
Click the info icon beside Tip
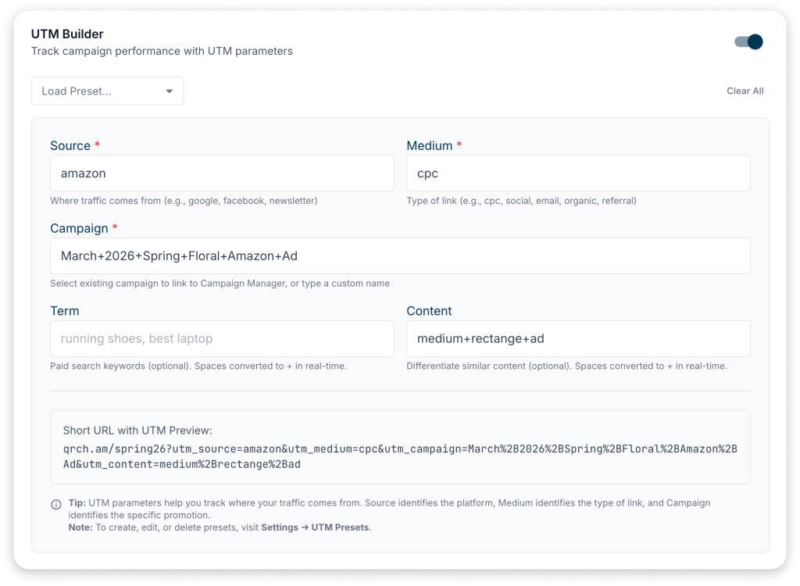tap(56, 504)
